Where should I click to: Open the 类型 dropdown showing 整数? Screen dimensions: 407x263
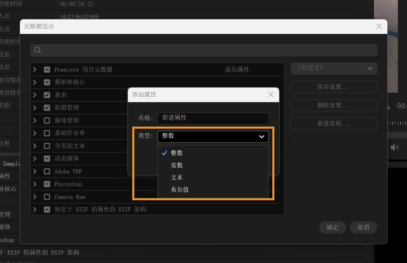tap(213, 136)
